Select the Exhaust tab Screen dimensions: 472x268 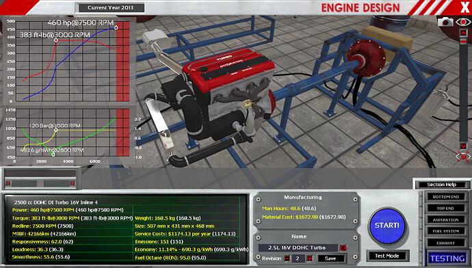click(446, 243)
